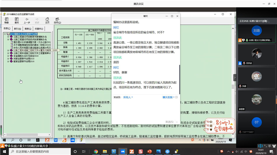
Task: Click the 发送 send button
Action: click(169, 122)
